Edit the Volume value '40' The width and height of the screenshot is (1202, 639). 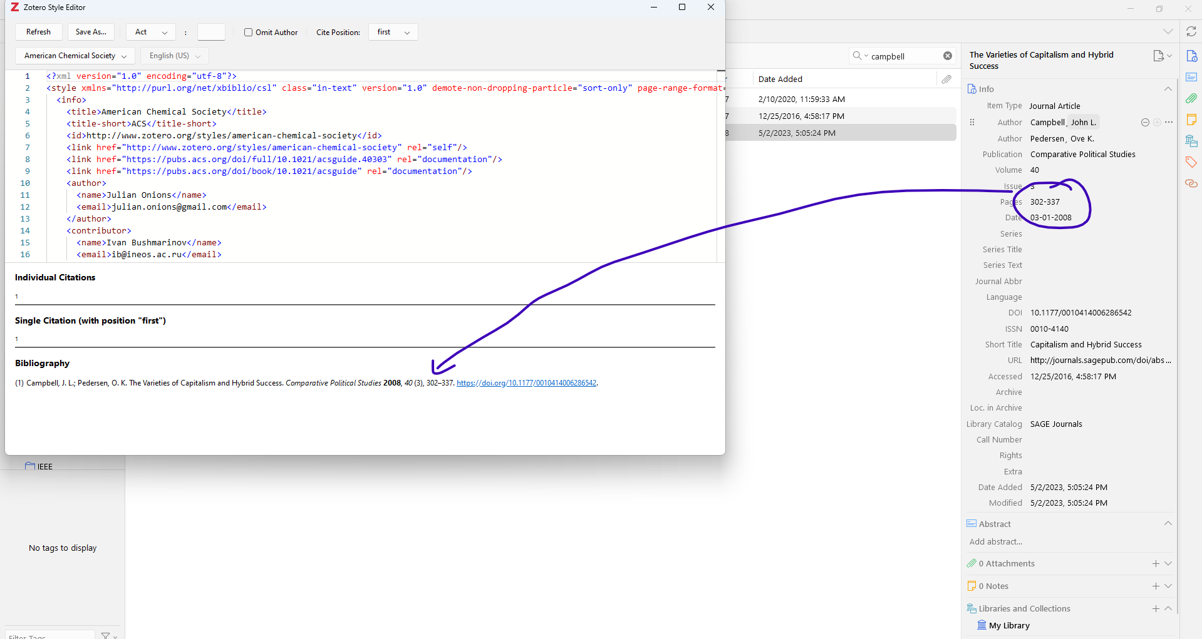pos(1035,170)
